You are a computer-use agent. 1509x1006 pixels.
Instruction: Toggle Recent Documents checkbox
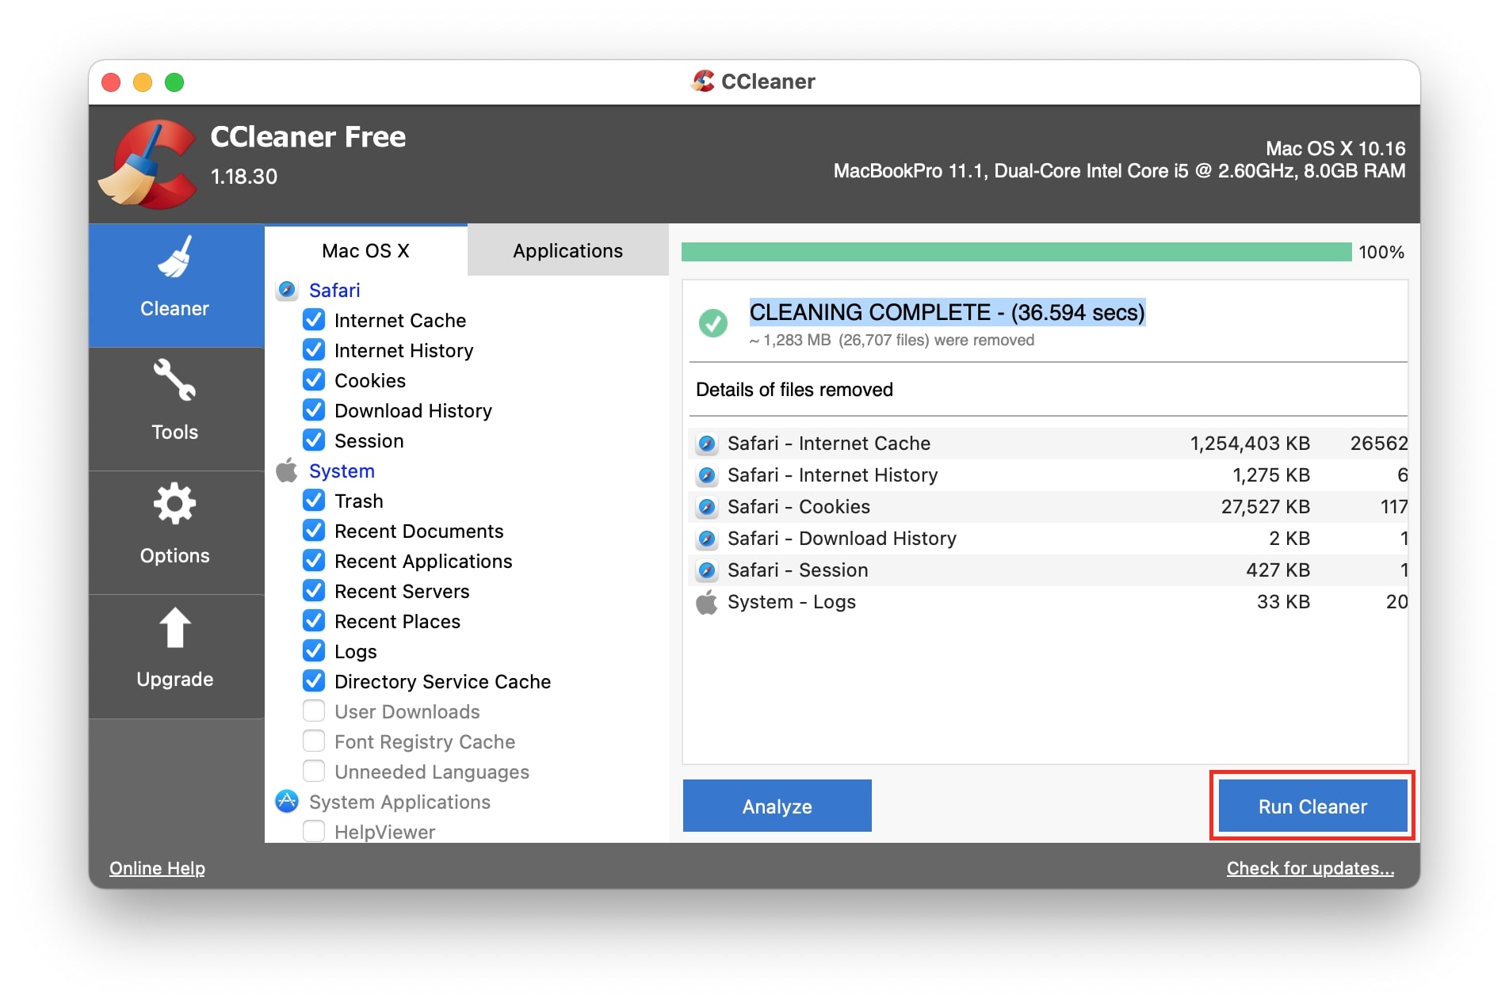tap(314, 531)
